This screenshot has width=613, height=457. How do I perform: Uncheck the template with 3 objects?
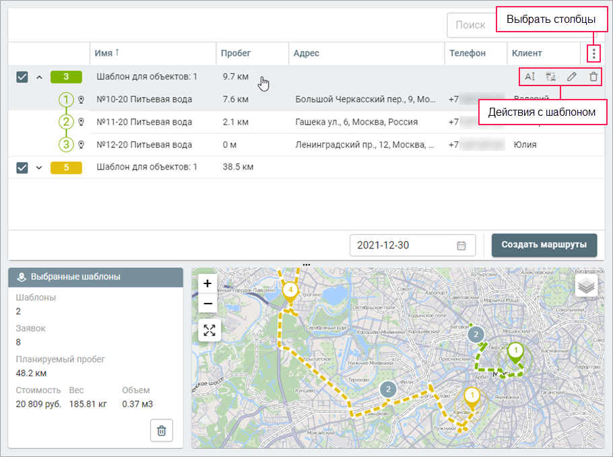tap(22, 77)
